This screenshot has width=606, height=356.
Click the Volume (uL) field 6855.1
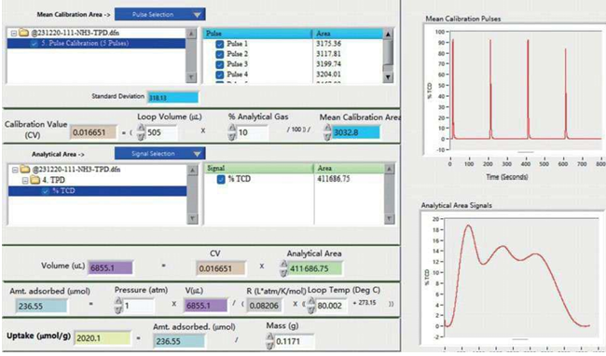tap(110, 267)
